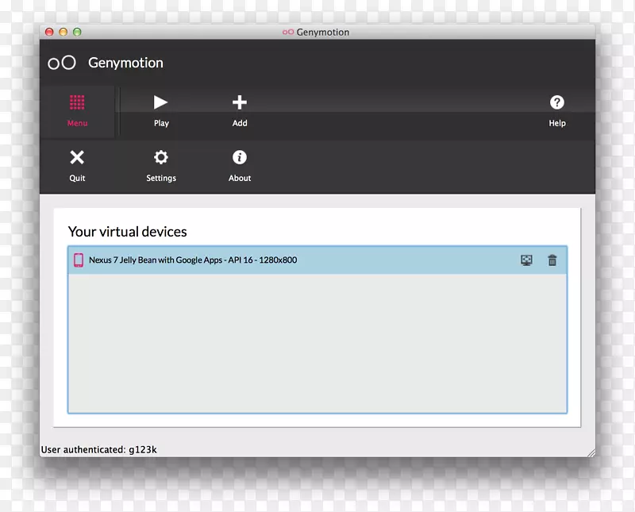Show the About info dialog

[x=240, y=166]
